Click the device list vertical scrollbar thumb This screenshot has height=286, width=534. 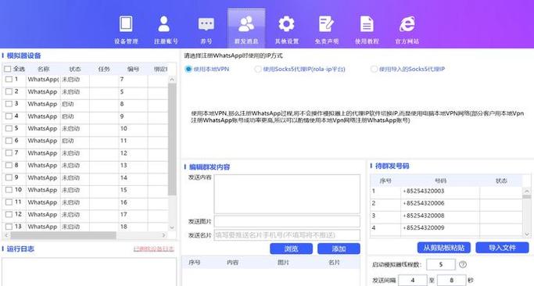pyautogui.click(x=172, y=139)
